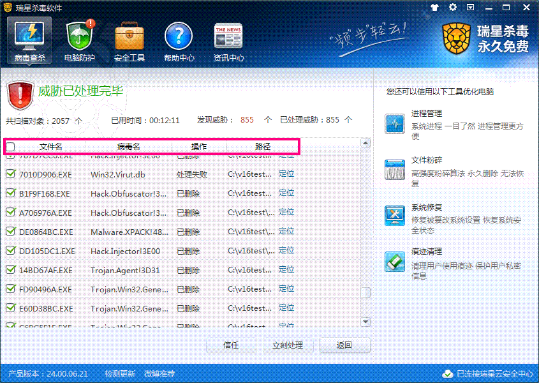Click the red threat shield icon
This screenshot has height=383, width=539.
point(20,95)
